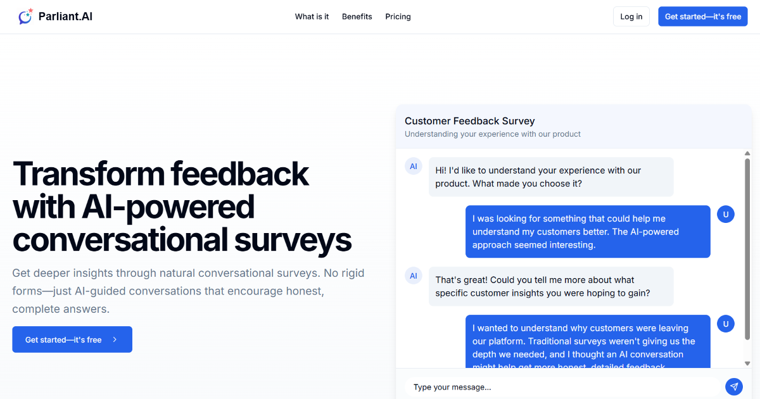Click the Log in button
760x399 pixels.
[x=631, y=16]
